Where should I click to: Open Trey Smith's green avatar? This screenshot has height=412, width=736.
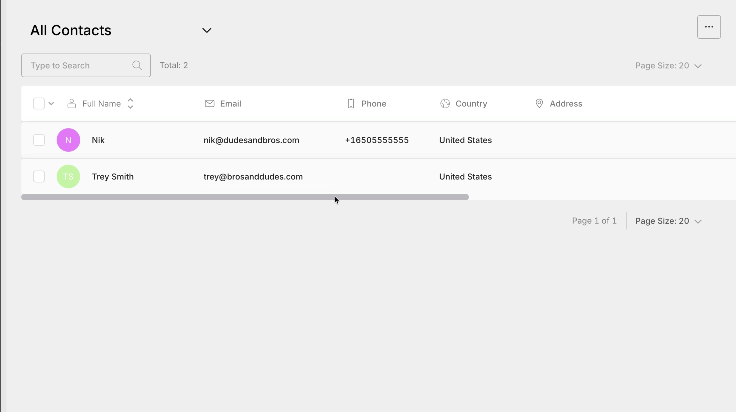(x=68, y=176)
